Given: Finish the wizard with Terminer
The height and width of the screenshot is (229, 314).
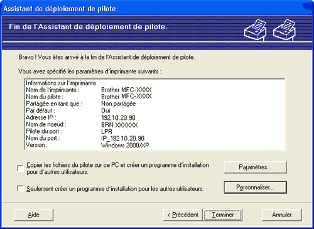Looking at the screenshot, I should point(223,215).
